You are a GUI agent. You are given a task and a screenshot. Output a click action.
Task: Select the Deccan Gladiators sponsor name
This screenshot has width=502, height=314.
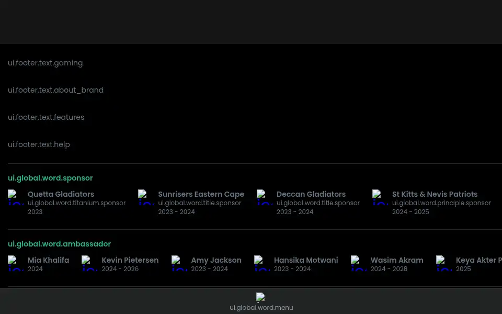pyautogui.click(x=311, y=194)
